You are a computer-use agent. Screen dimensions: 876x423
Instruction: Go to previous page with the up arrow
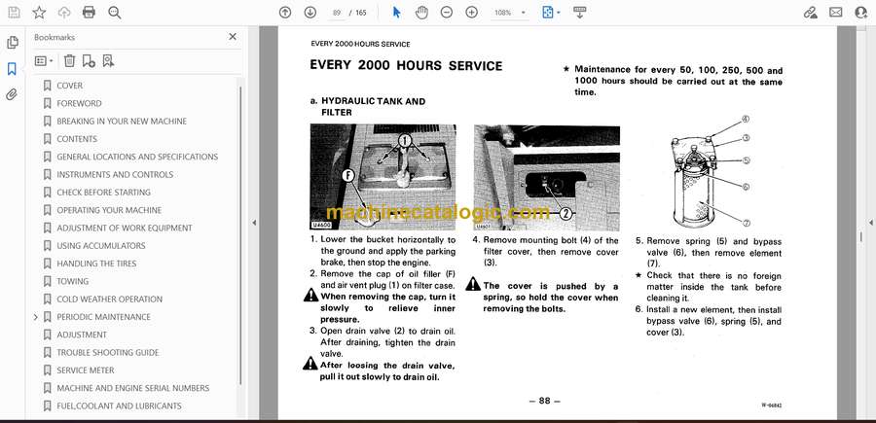click(285, 13)
